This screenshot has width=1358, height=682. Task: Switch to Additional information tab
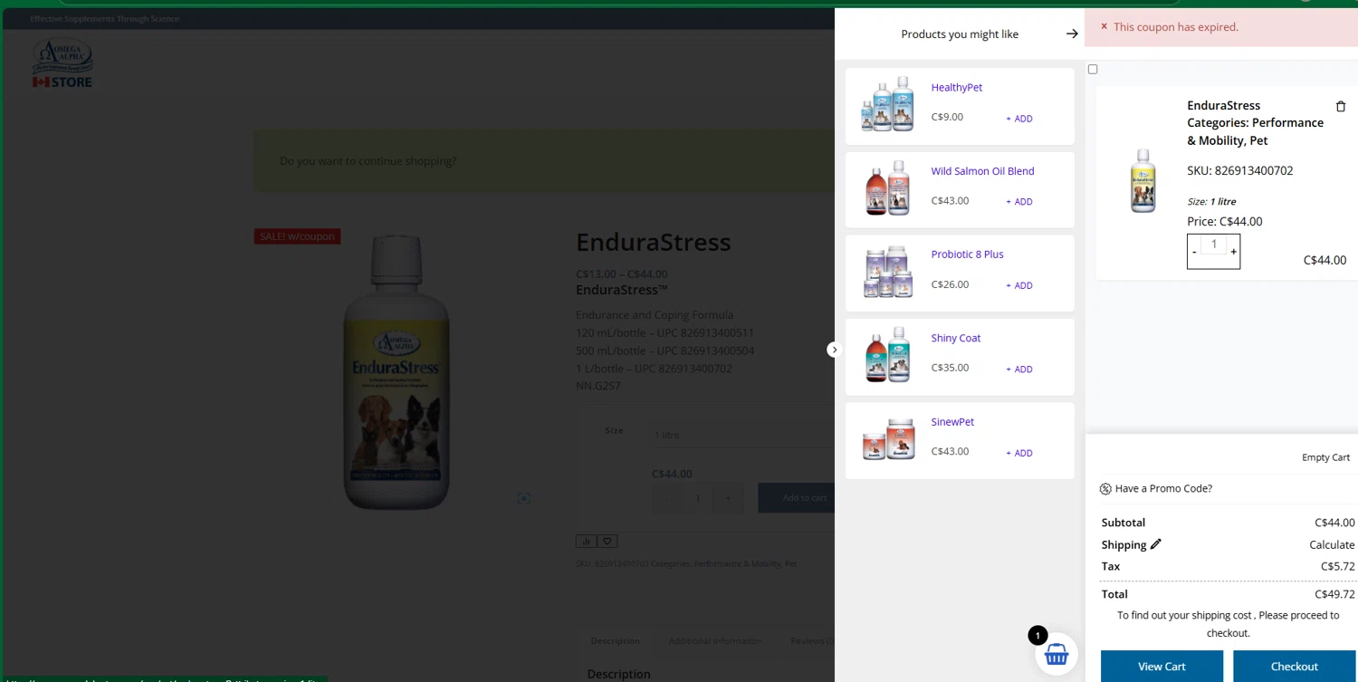coord(715,641)
